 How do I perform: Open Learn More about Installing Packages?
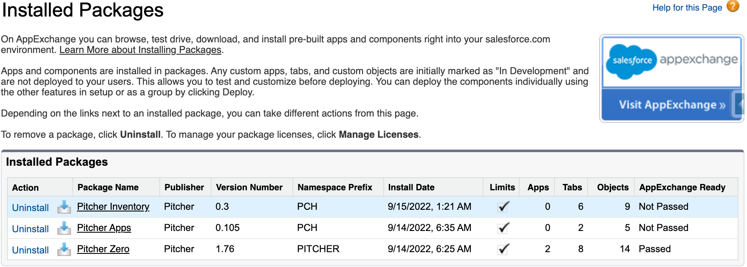click(140, 50)
